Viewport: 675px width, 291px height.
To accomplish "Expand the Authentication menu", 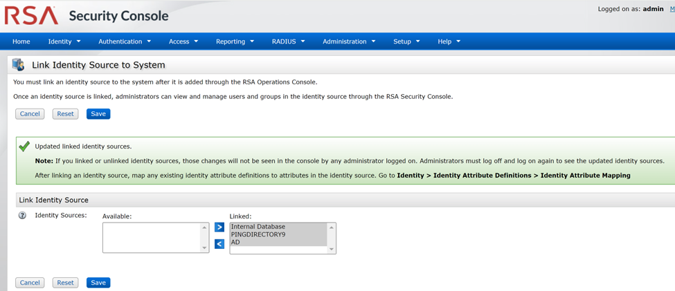I will point(125,41).
